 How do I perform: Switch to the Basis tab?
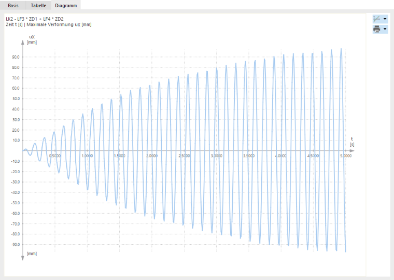click(13, 5)
